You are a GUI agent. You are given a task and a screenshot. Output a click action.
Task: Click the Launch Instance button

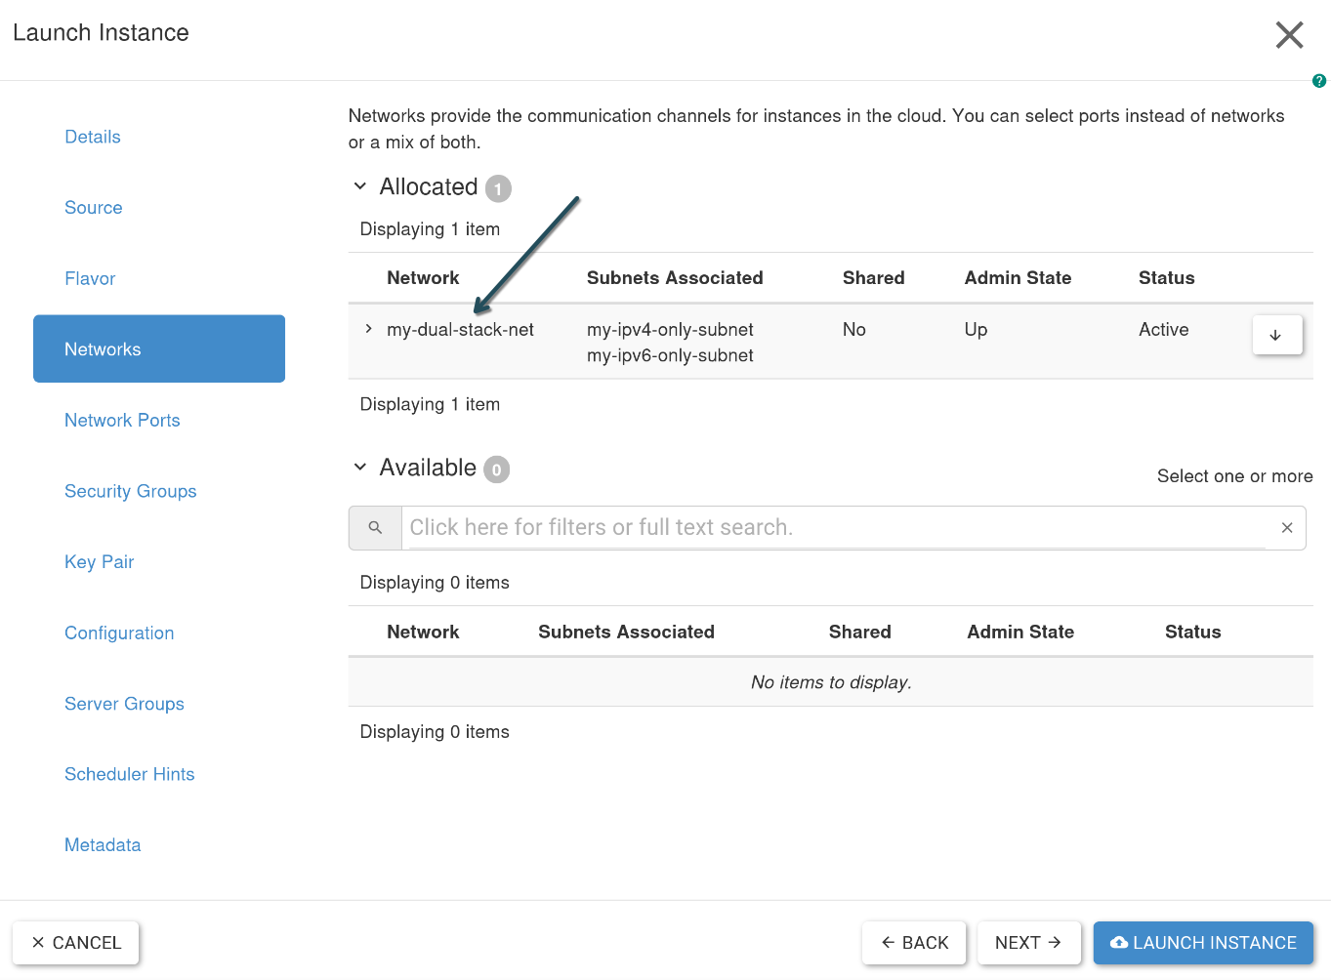point(1203,943)
